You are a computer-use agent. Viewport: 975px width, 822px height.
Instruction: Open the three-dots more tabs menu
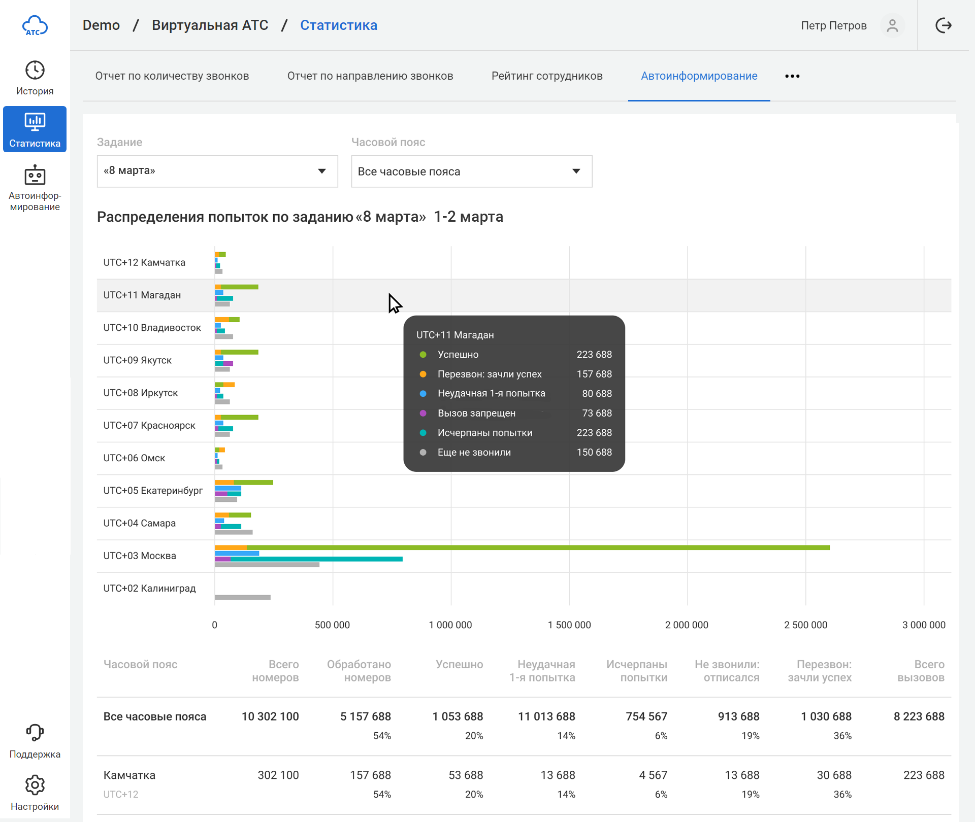[792, 76]
